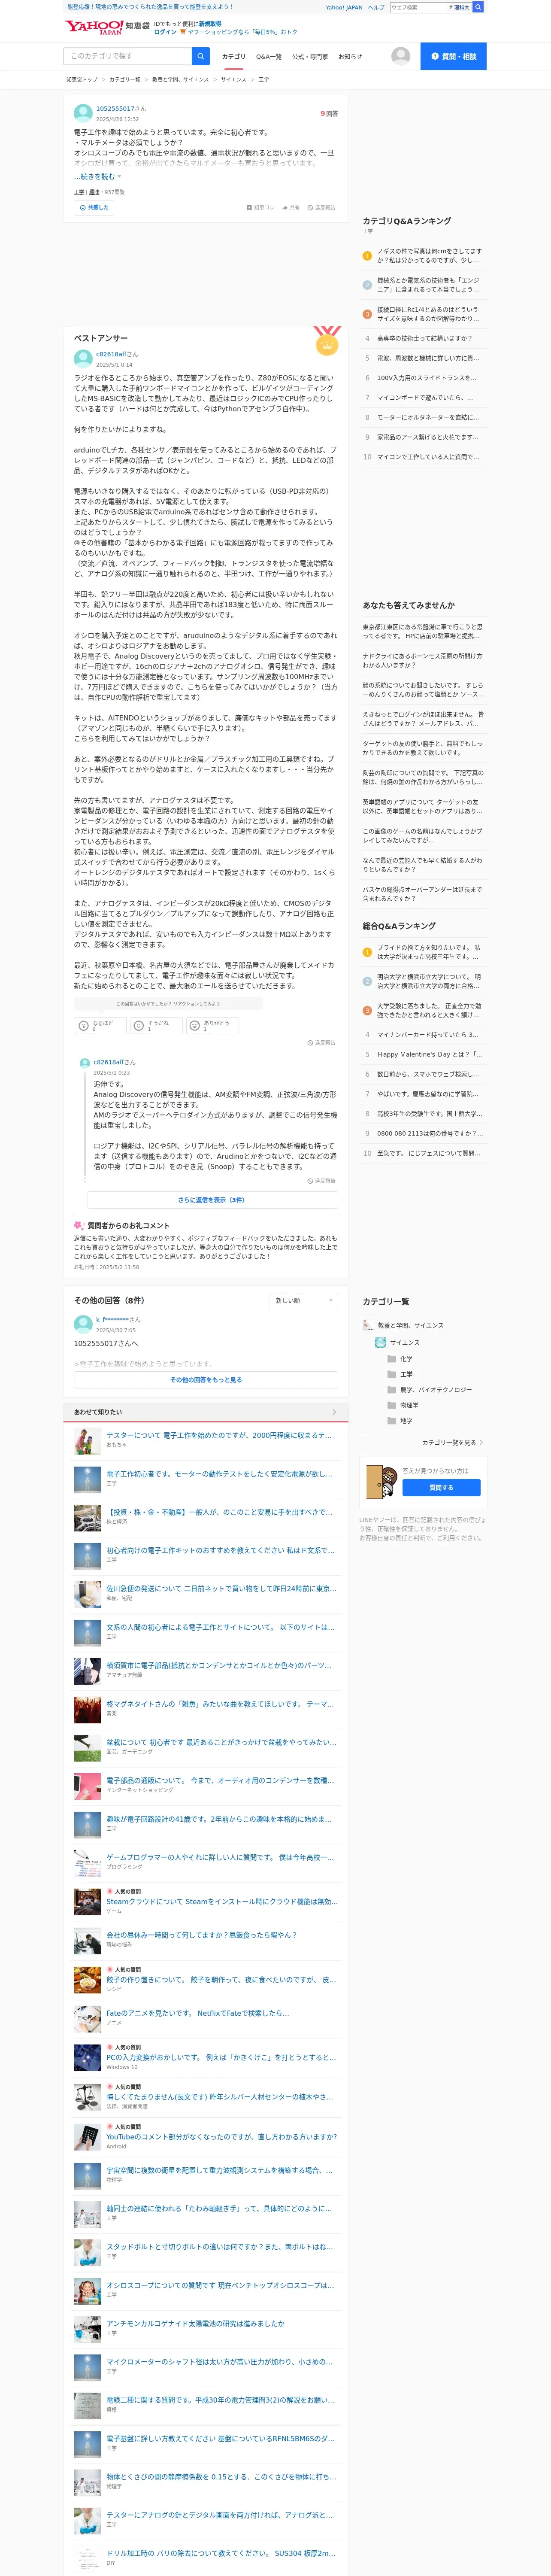Image resolution: width=551 pixels, height=2576 pixels.
Task: Select the Q&A一覧 tab
Action: [x=268, y=57]
